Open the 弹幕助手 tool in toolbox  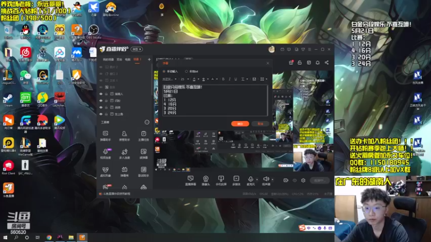[105, 136]
